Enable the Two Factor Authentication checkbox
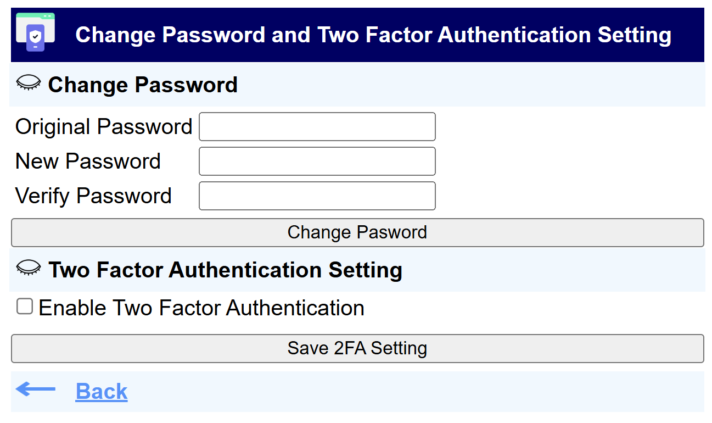The image size is (712, 423). 25,307
